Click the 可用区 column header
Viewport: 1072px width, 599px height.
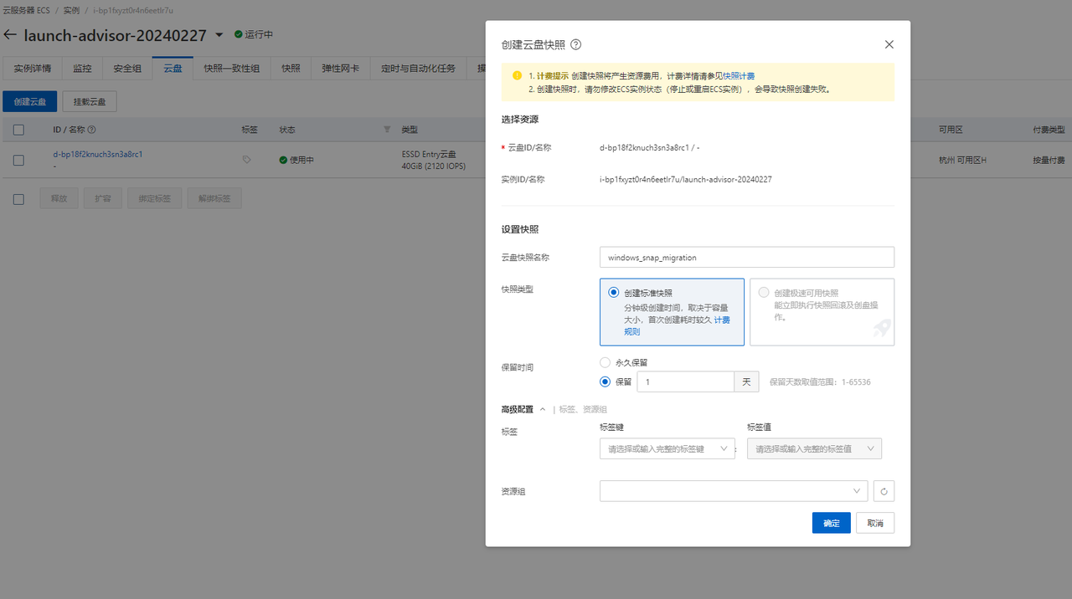tap(951, 130)
